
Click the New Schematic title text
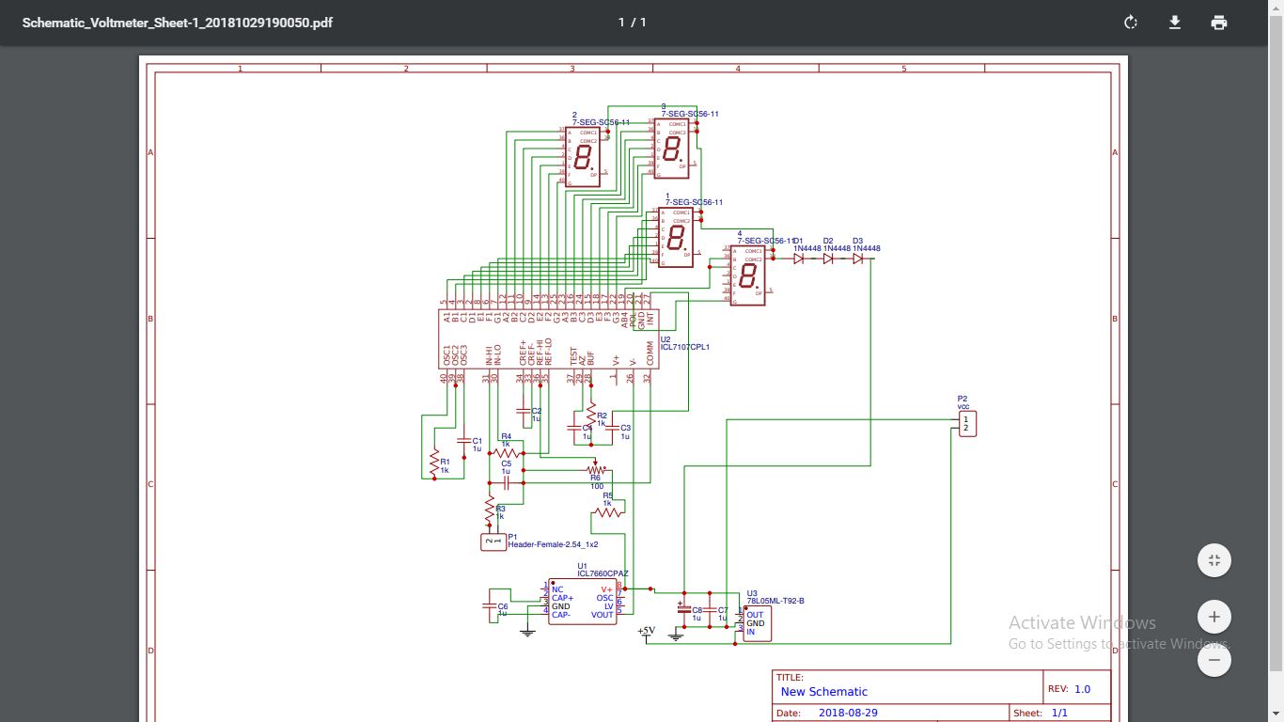pos(824,692)
